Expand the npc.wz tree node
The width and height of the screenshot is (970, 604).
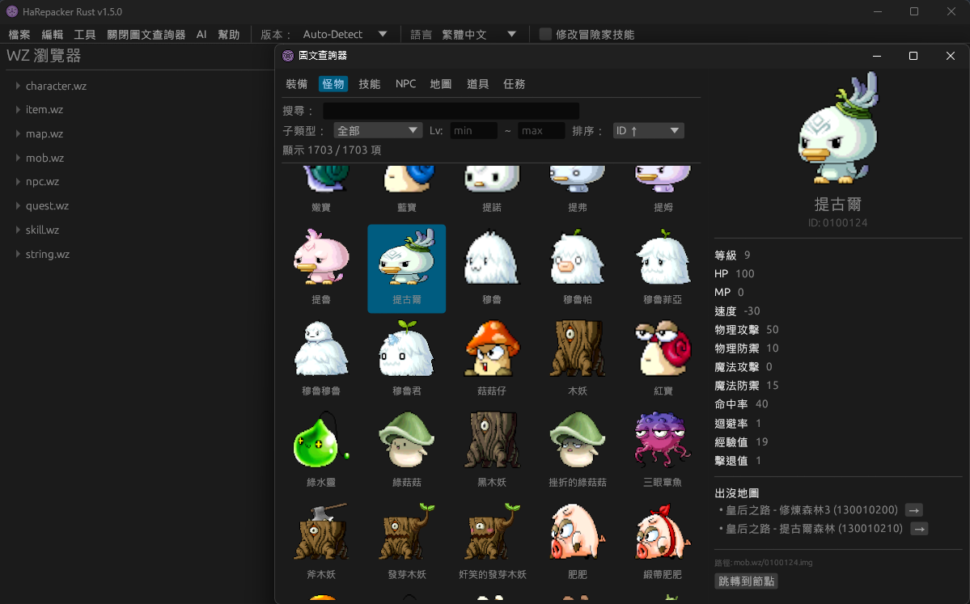18,181
